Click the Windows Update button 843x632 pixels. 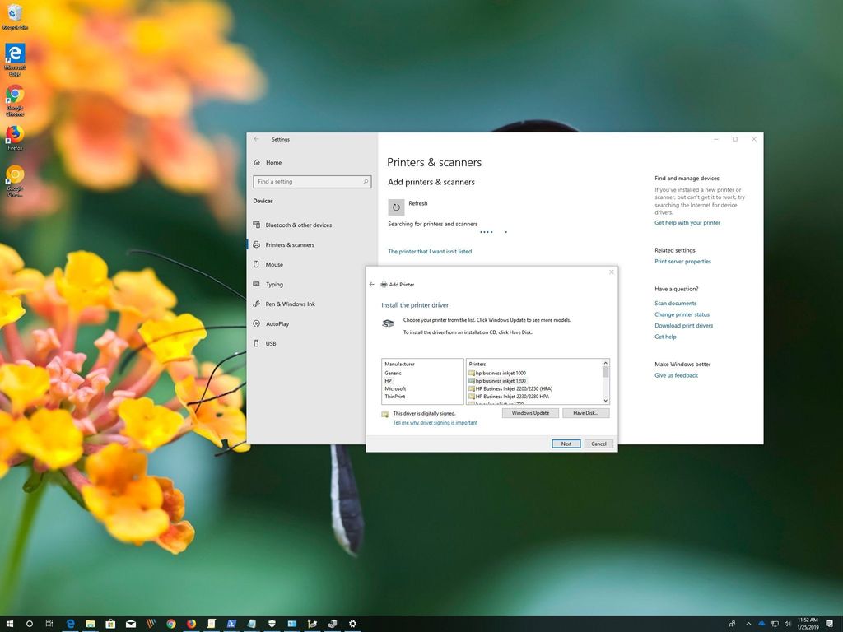pos(531,412)
